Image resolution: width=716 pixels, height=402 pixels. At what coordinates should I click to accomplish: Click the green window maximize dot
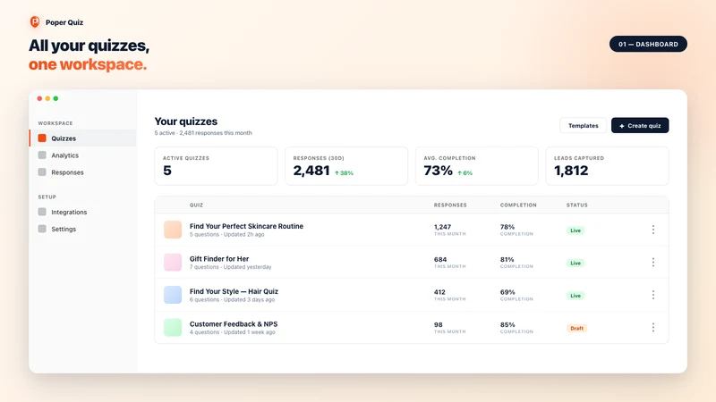(55, 98)
